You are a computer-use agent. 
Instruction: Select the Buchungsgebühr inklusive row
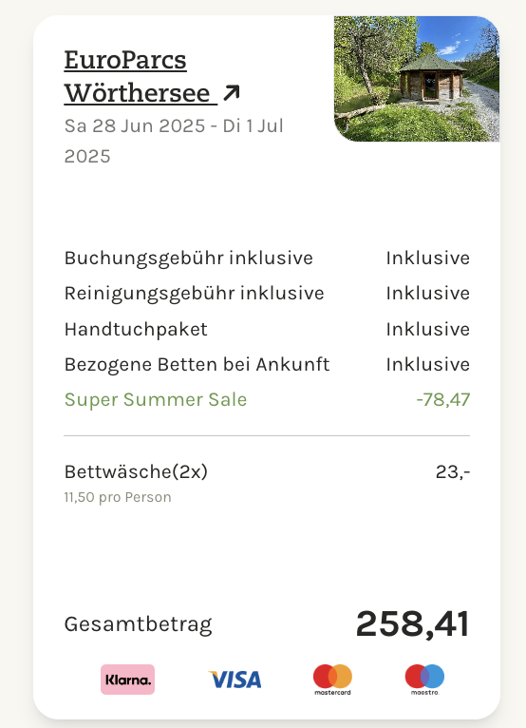click(267, 259)
